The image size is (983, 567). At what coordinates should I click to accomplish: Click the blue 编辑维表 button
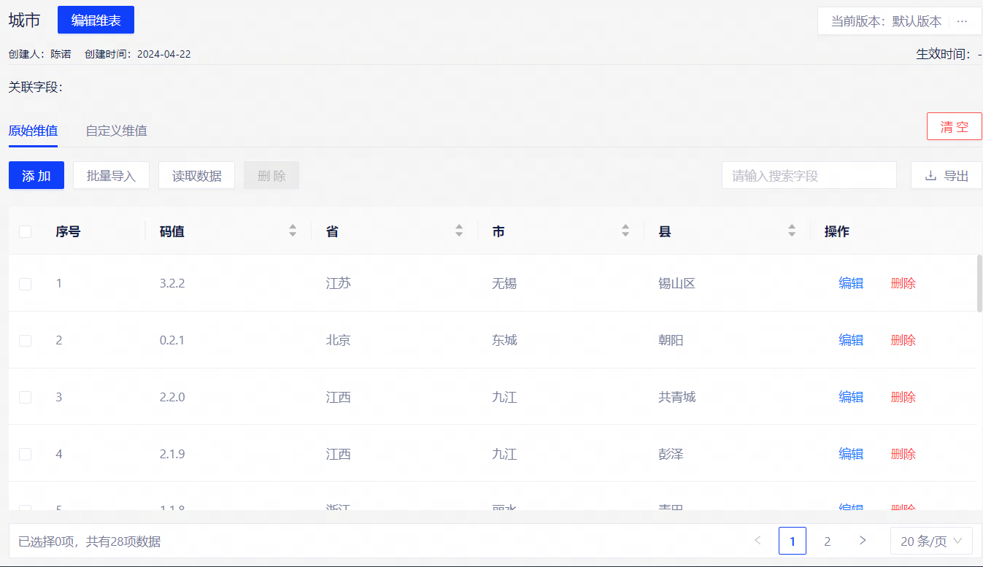[96, 20]
